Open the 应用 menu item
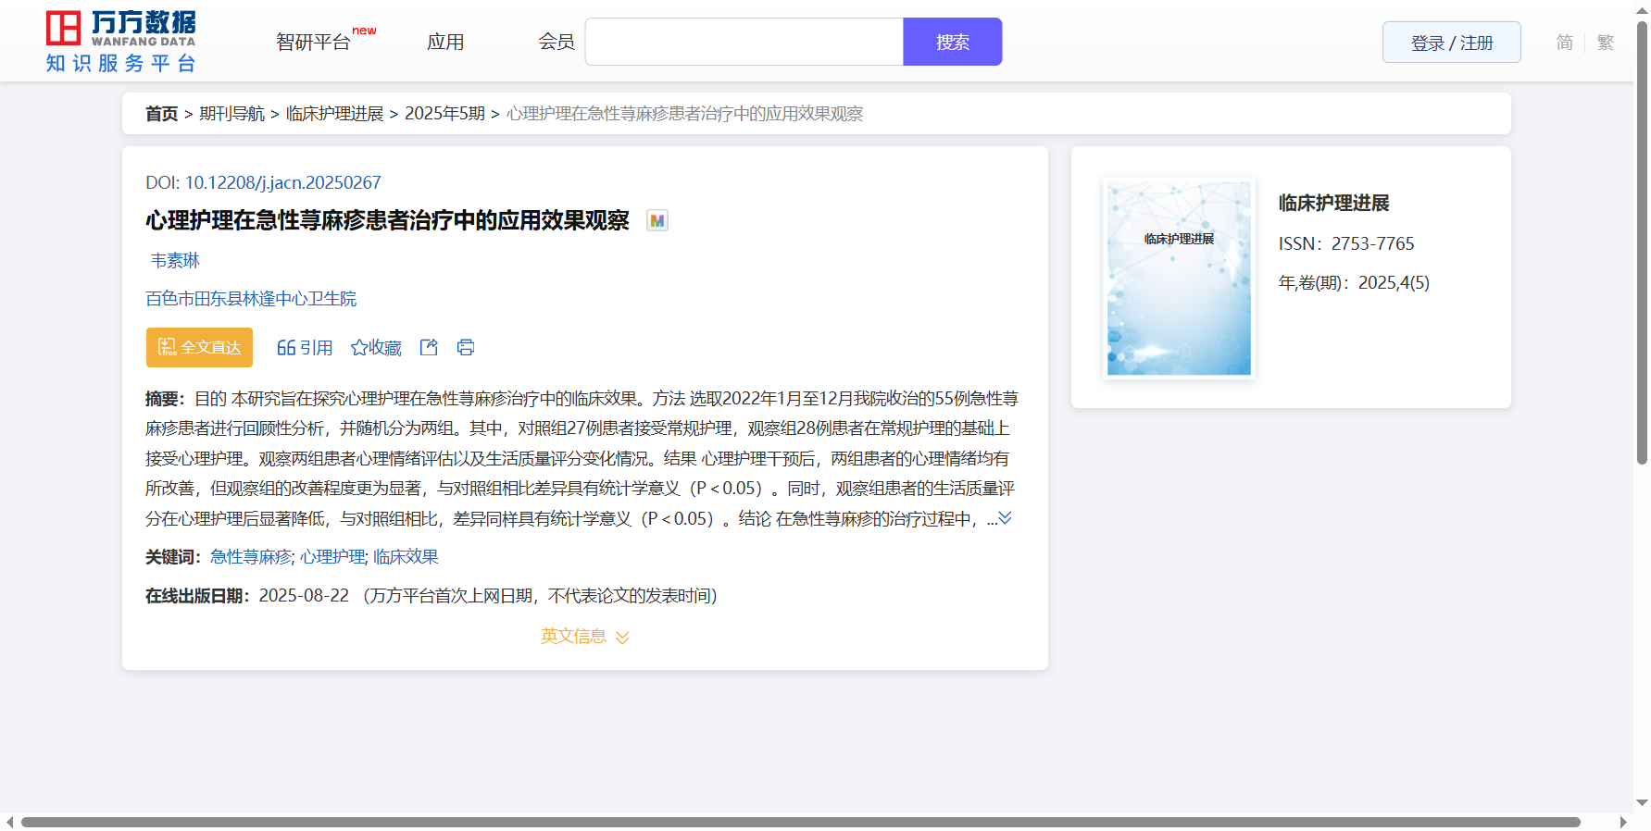 pos(445,43)
